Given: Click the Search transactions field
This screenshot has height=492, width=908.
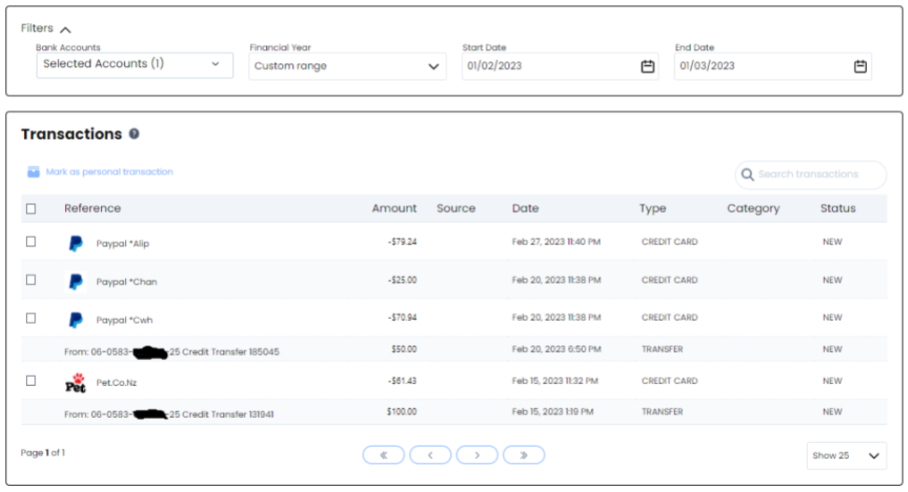Looking at the screenshot, I should click(x=811, y=175).
